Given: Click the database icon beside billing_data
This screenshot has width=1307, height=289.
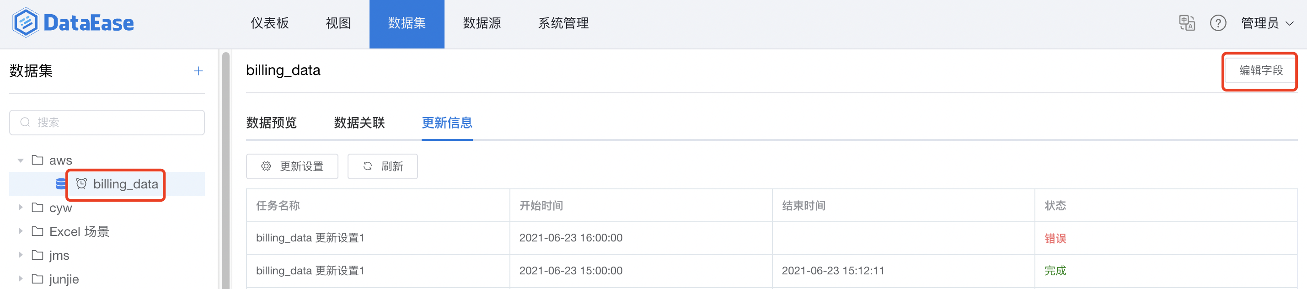Looking at the screenshot, I should click(x=61, y=184).
